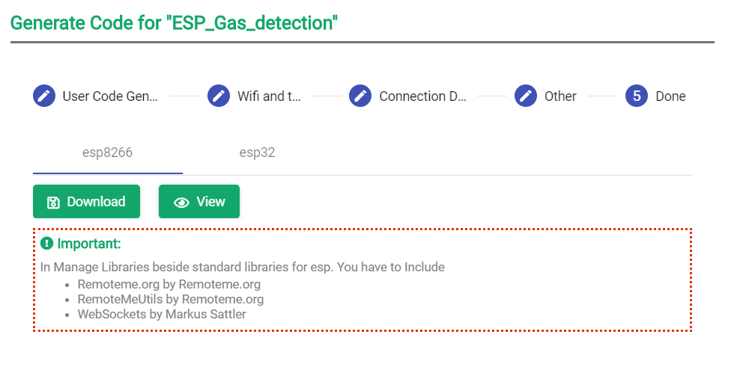Click the eye icon in View button
This screenshot has width=731, height=367.
click(181, 203)
